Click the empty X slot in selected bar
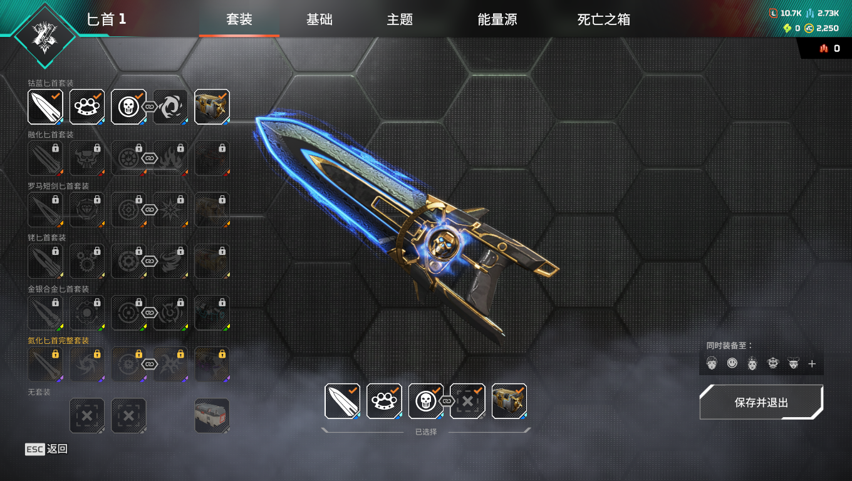This screenshot has width=852, height=481. tap(467, 401)
